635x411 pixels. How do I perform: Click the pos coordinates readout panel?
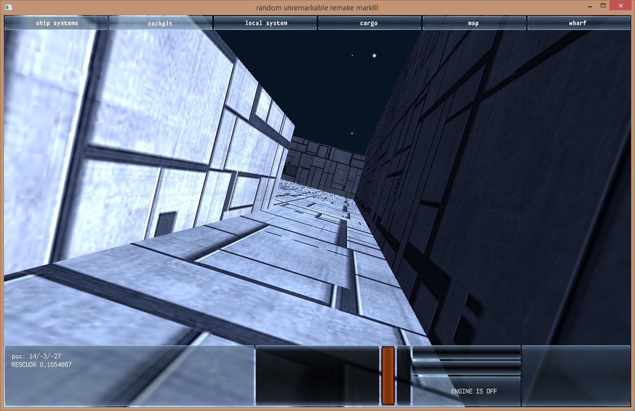(129, 375)
